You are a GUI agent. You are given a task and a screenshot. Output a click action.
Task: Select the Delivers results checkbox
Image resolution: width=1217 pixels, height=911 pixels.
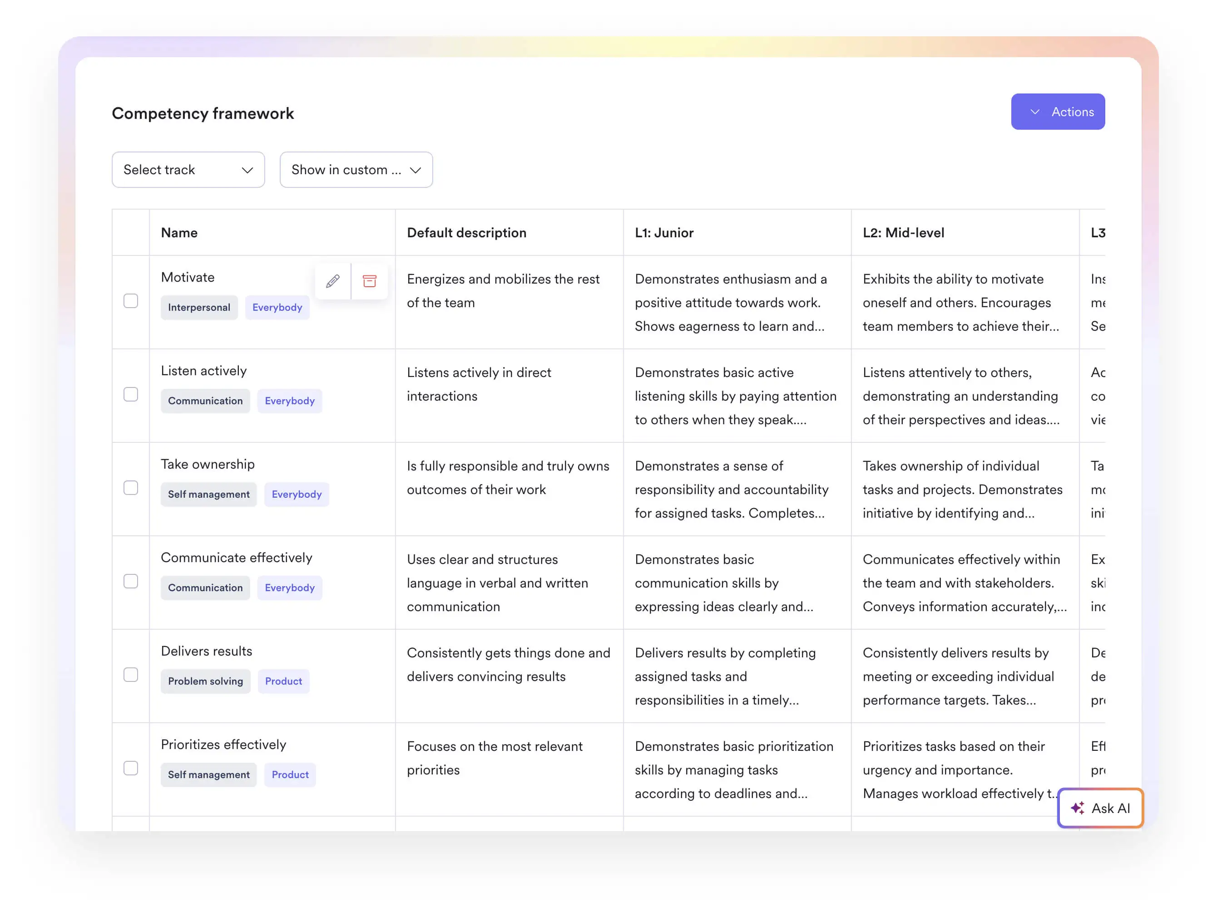coord(131,675)
